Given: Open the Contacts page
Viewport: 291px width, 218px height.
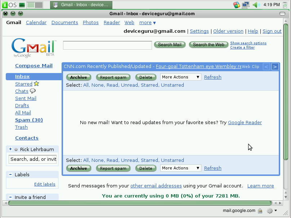Looking at the screenshot, I should (x=27, y=138).
